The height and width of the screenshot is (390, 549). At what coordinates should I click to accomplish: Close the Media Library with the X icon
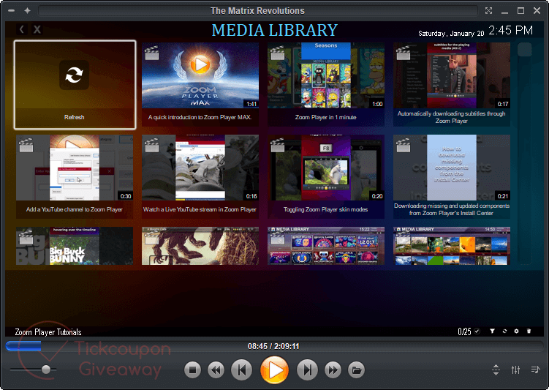[37, 29]
